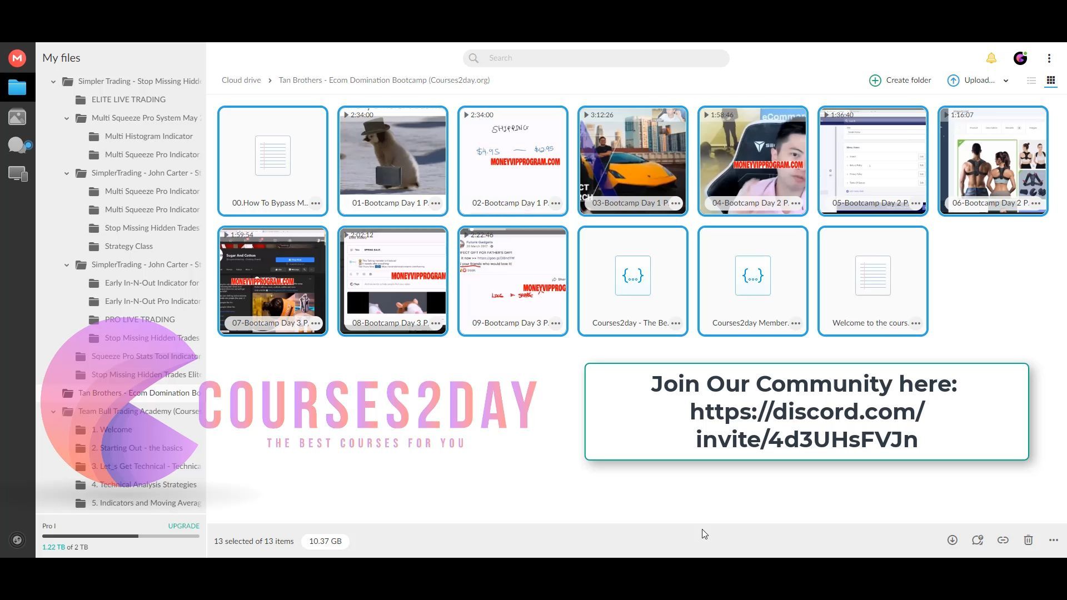This screenshot has width=1067, height=600.
Task: Open options for 05-Bootcamp Day 2 video
Action: (916, 203)
